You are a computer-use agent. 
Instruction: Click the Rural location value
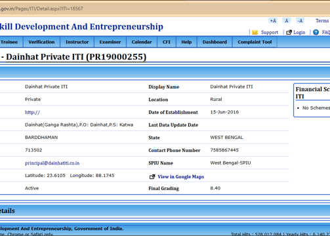[x=216, y=100]
